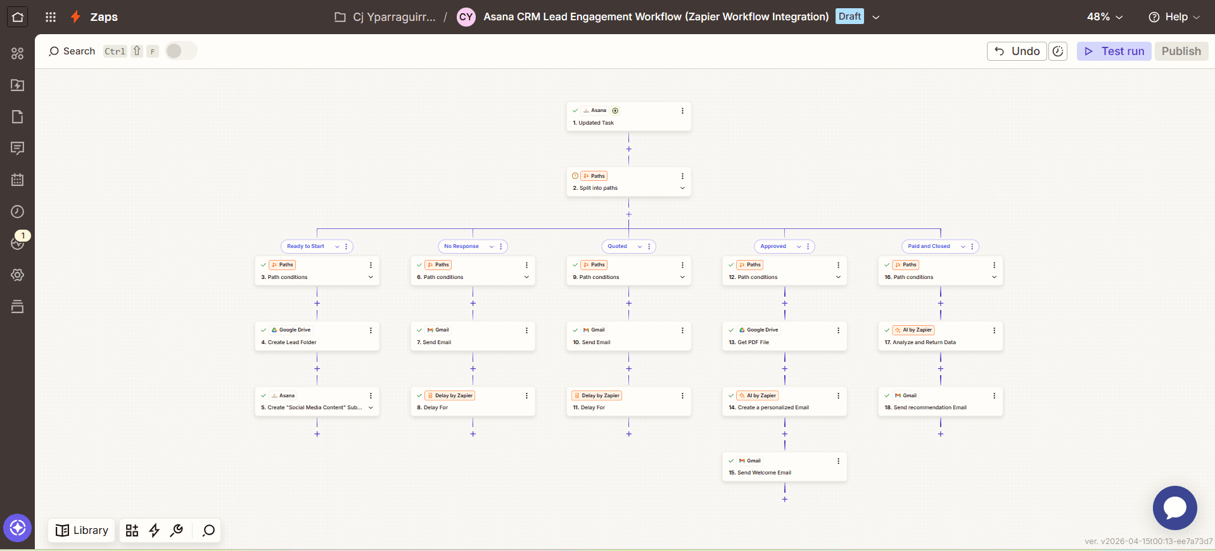Open the Quoted path dropdown
The image size is (1215, 551).
coord(640,247)
